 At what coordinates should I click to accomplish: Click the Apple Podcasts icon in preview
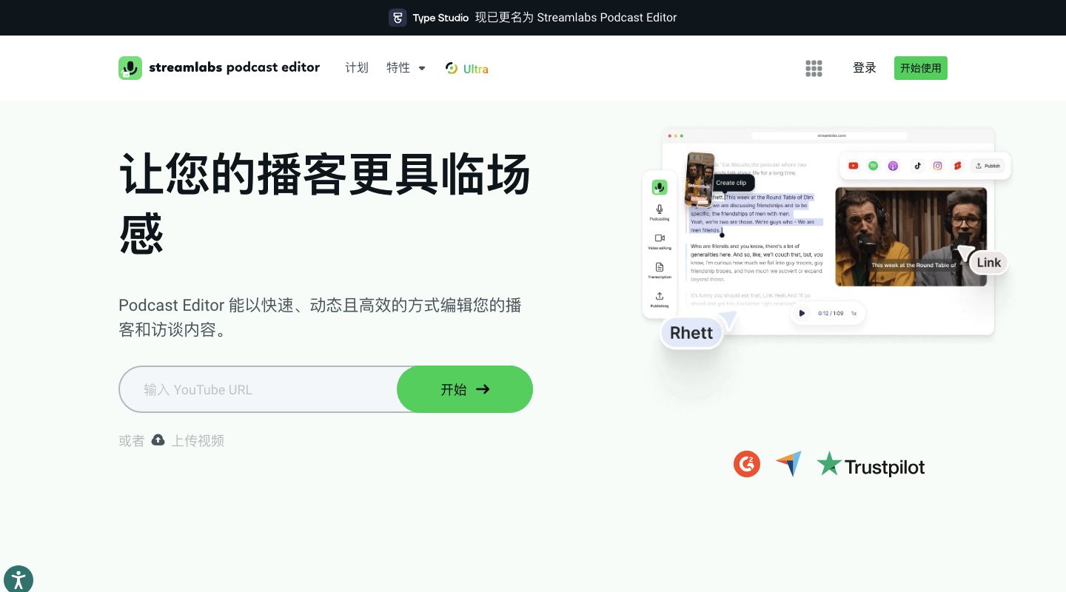[894, 166]
